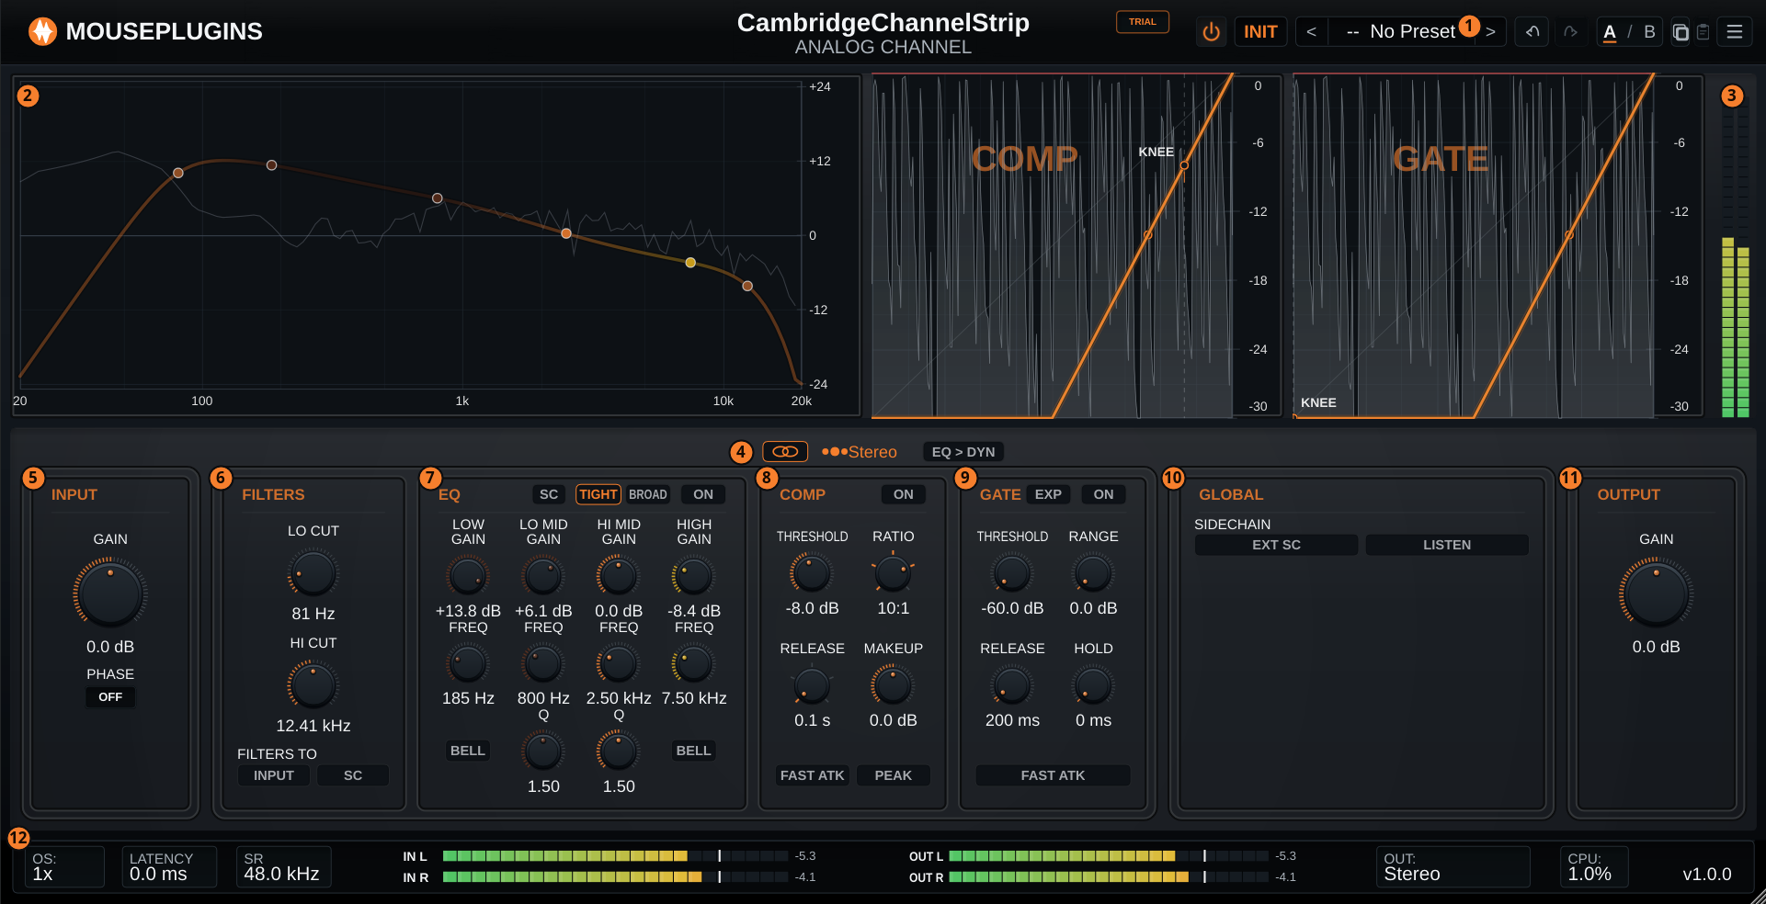Switch the high band BELL shape

(x=694, y=751)
